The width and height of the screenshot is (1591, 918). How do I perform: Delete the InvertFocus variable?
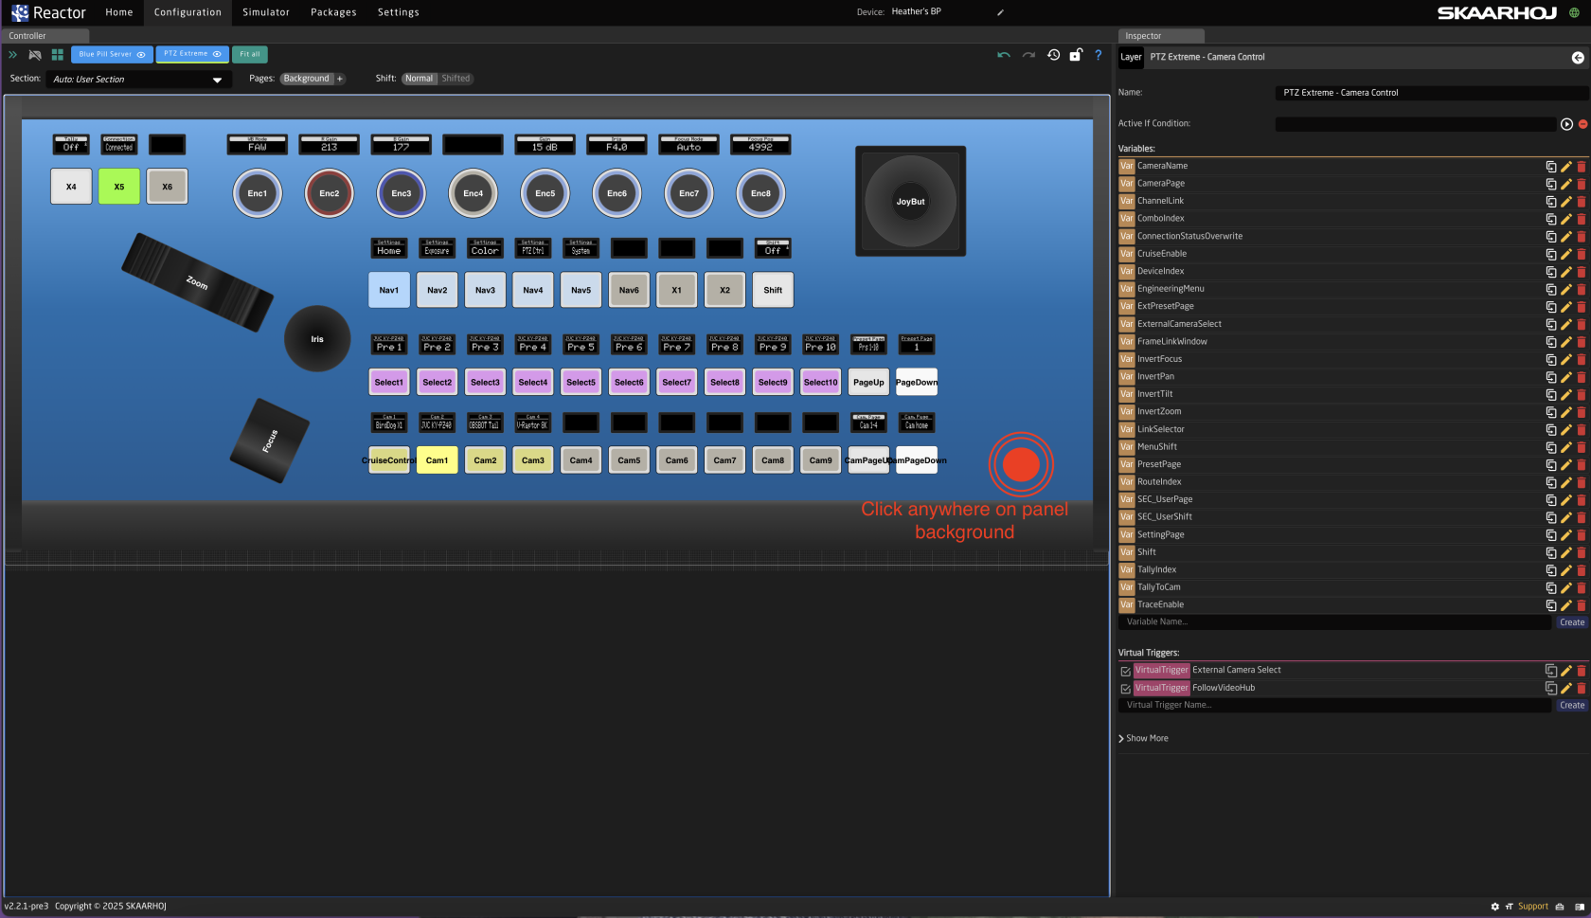point(1581,359)
